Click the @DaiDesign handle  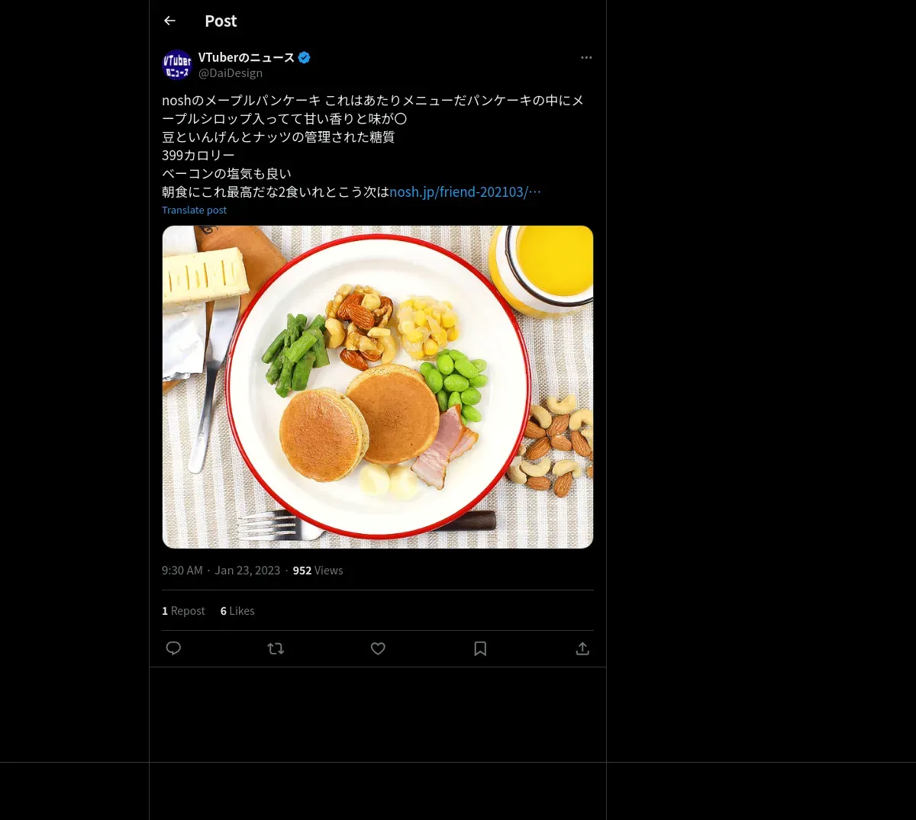[x=231, y=73]
